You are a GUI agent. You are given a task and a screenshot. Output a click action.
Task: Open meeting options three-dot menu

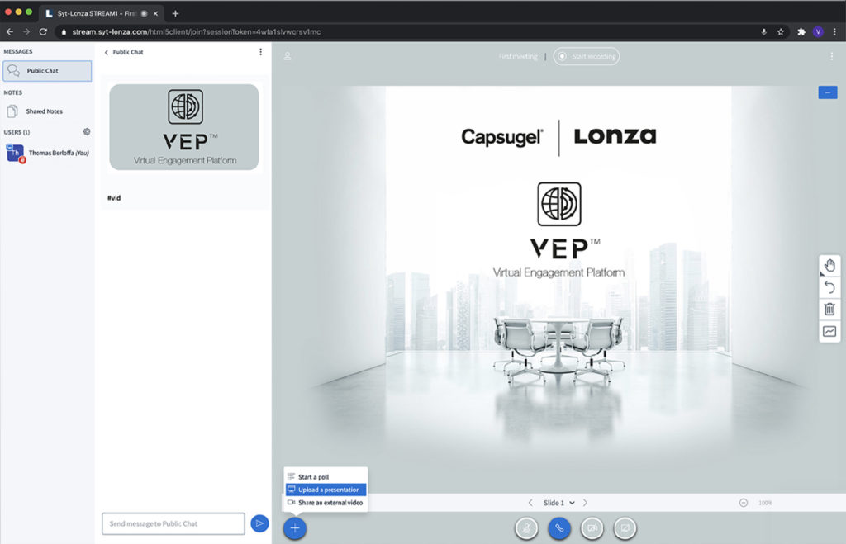(831, 56)
